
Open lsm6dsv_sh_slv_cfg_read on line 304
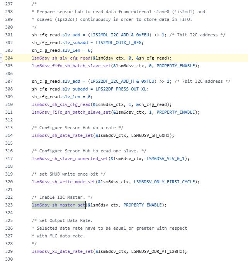click(61, 58)
